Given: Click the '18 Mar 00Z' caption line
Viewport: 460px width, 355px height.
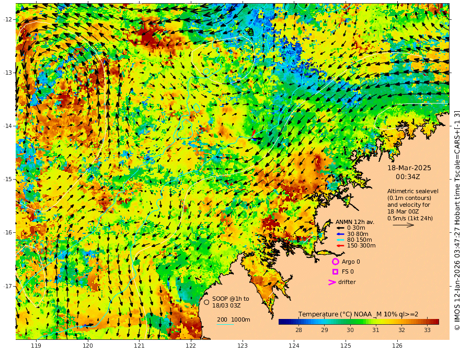Looking at the screenshot, I should [403, 211].
